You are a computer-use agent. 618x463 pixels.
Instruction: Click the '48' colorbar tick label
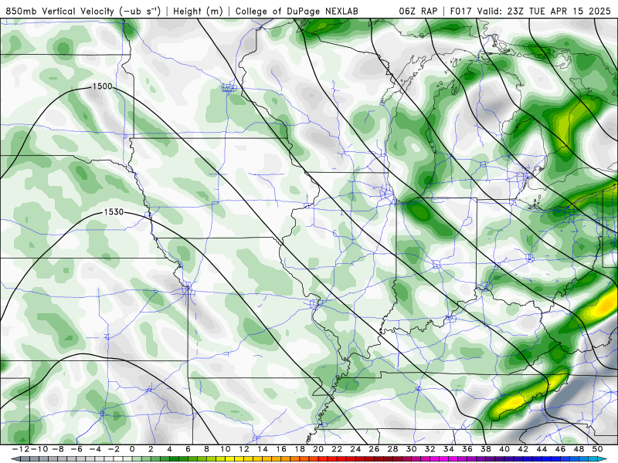(x=579, y=449)
